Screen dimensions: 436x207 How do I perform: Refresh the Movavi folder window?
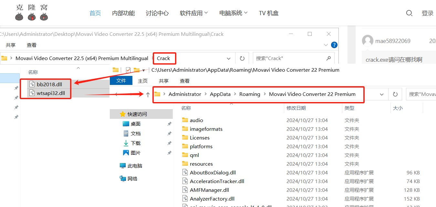pos(395,95)
